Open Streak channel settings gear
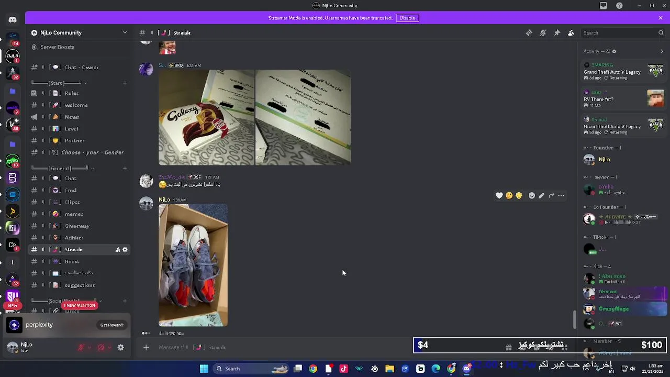Viewport: 670px width, 377px height. tap(125, 250)
